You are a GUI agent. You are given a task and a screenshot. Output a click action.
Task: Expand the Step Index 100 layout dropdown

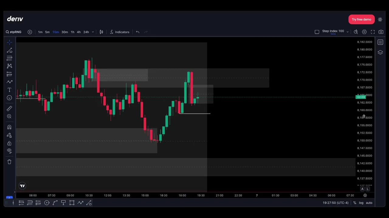point(347,32)
